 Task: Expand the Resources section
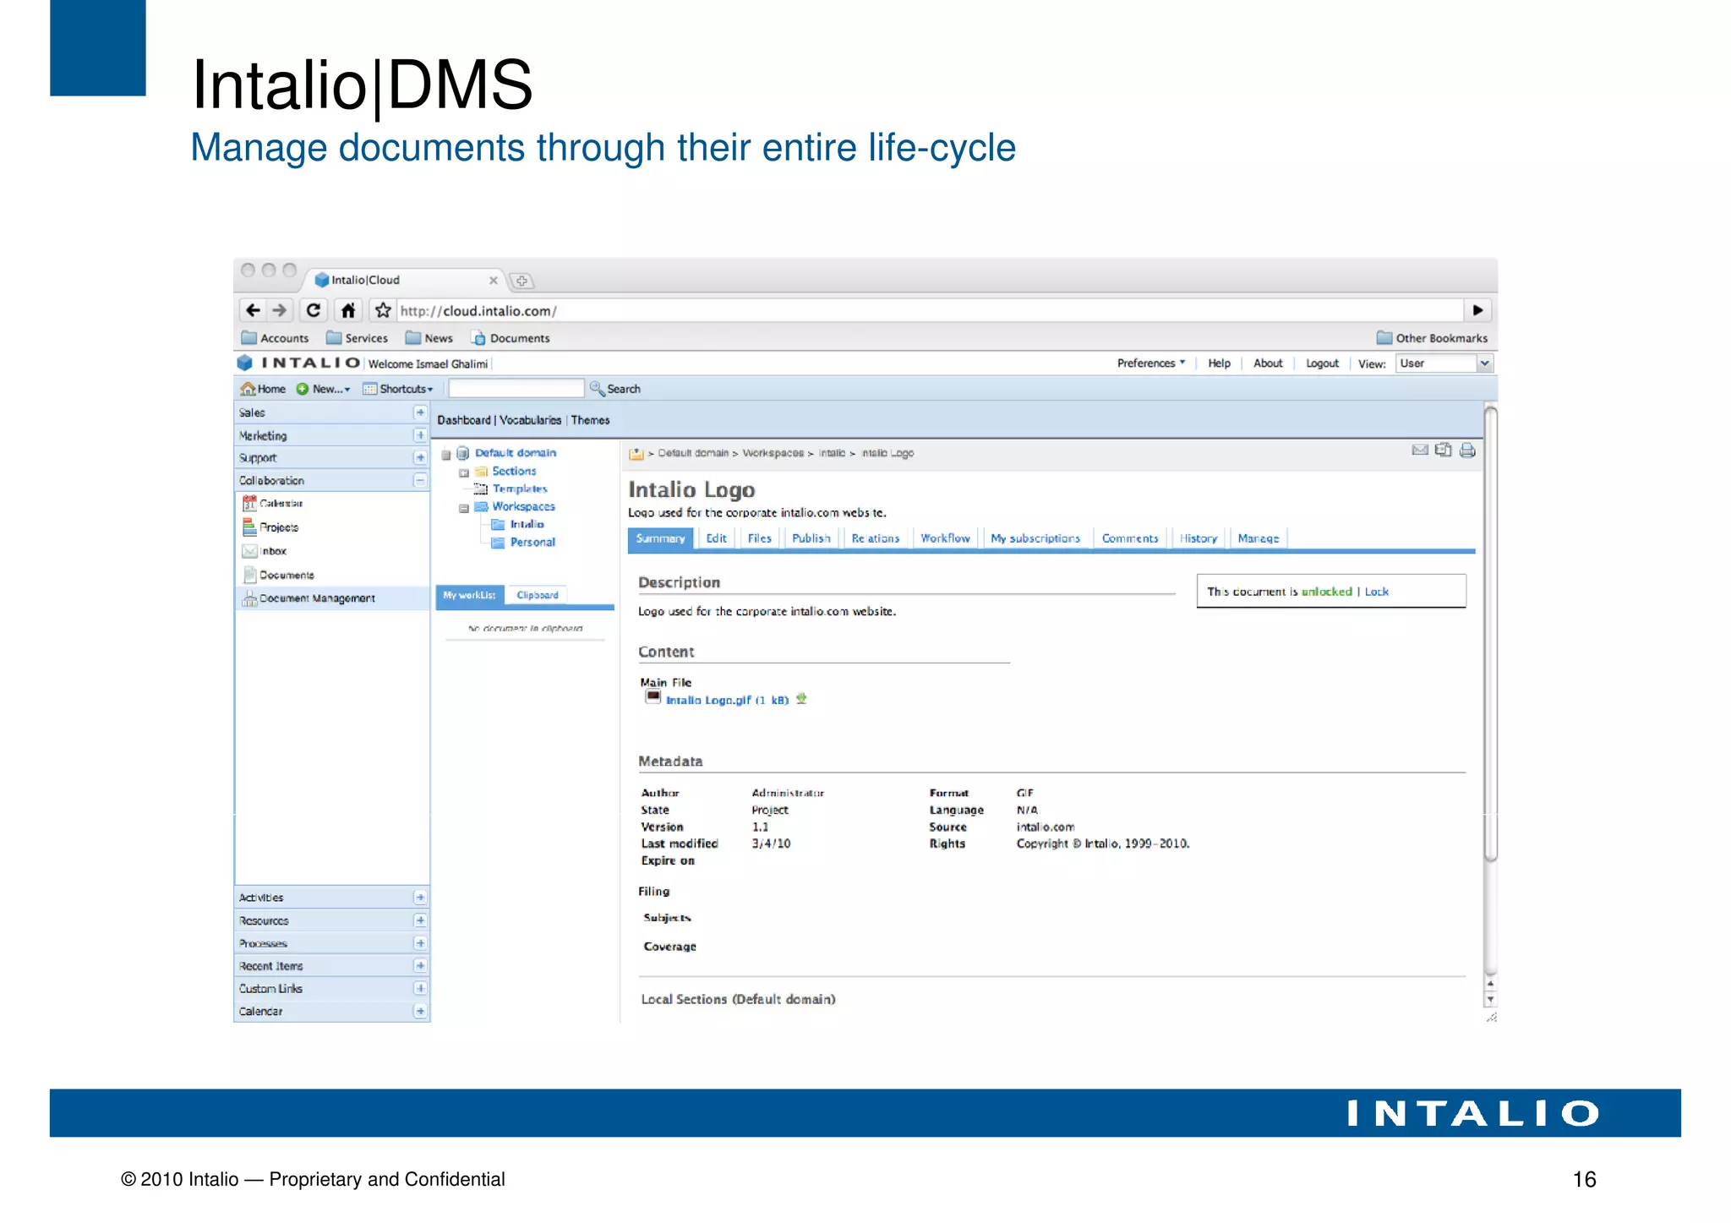(x=419, y=920)
